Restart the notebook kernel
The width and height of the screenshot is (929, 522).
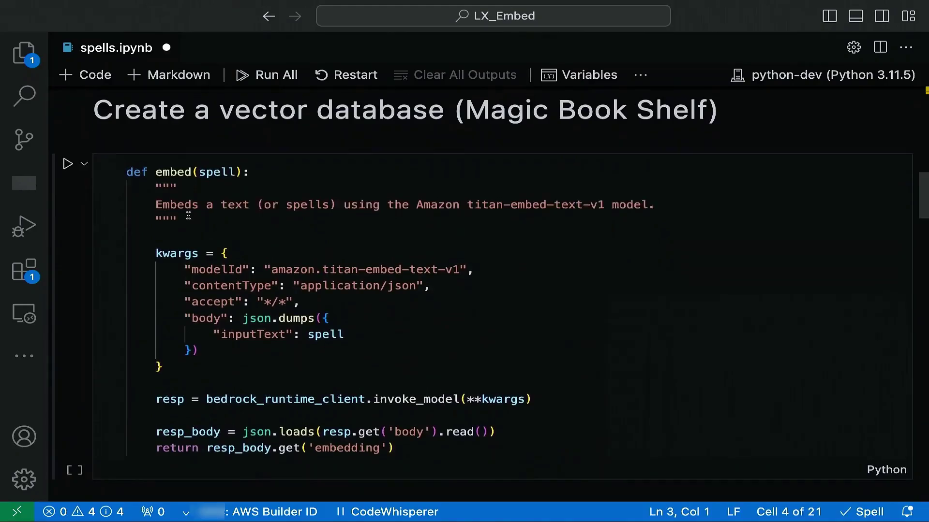(x=346, y=75)
